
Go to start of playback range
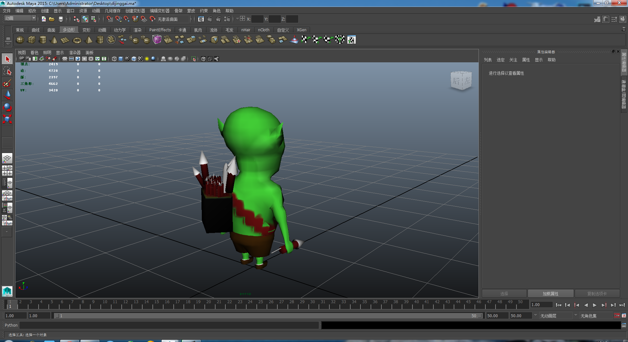[x=559, y=305]
